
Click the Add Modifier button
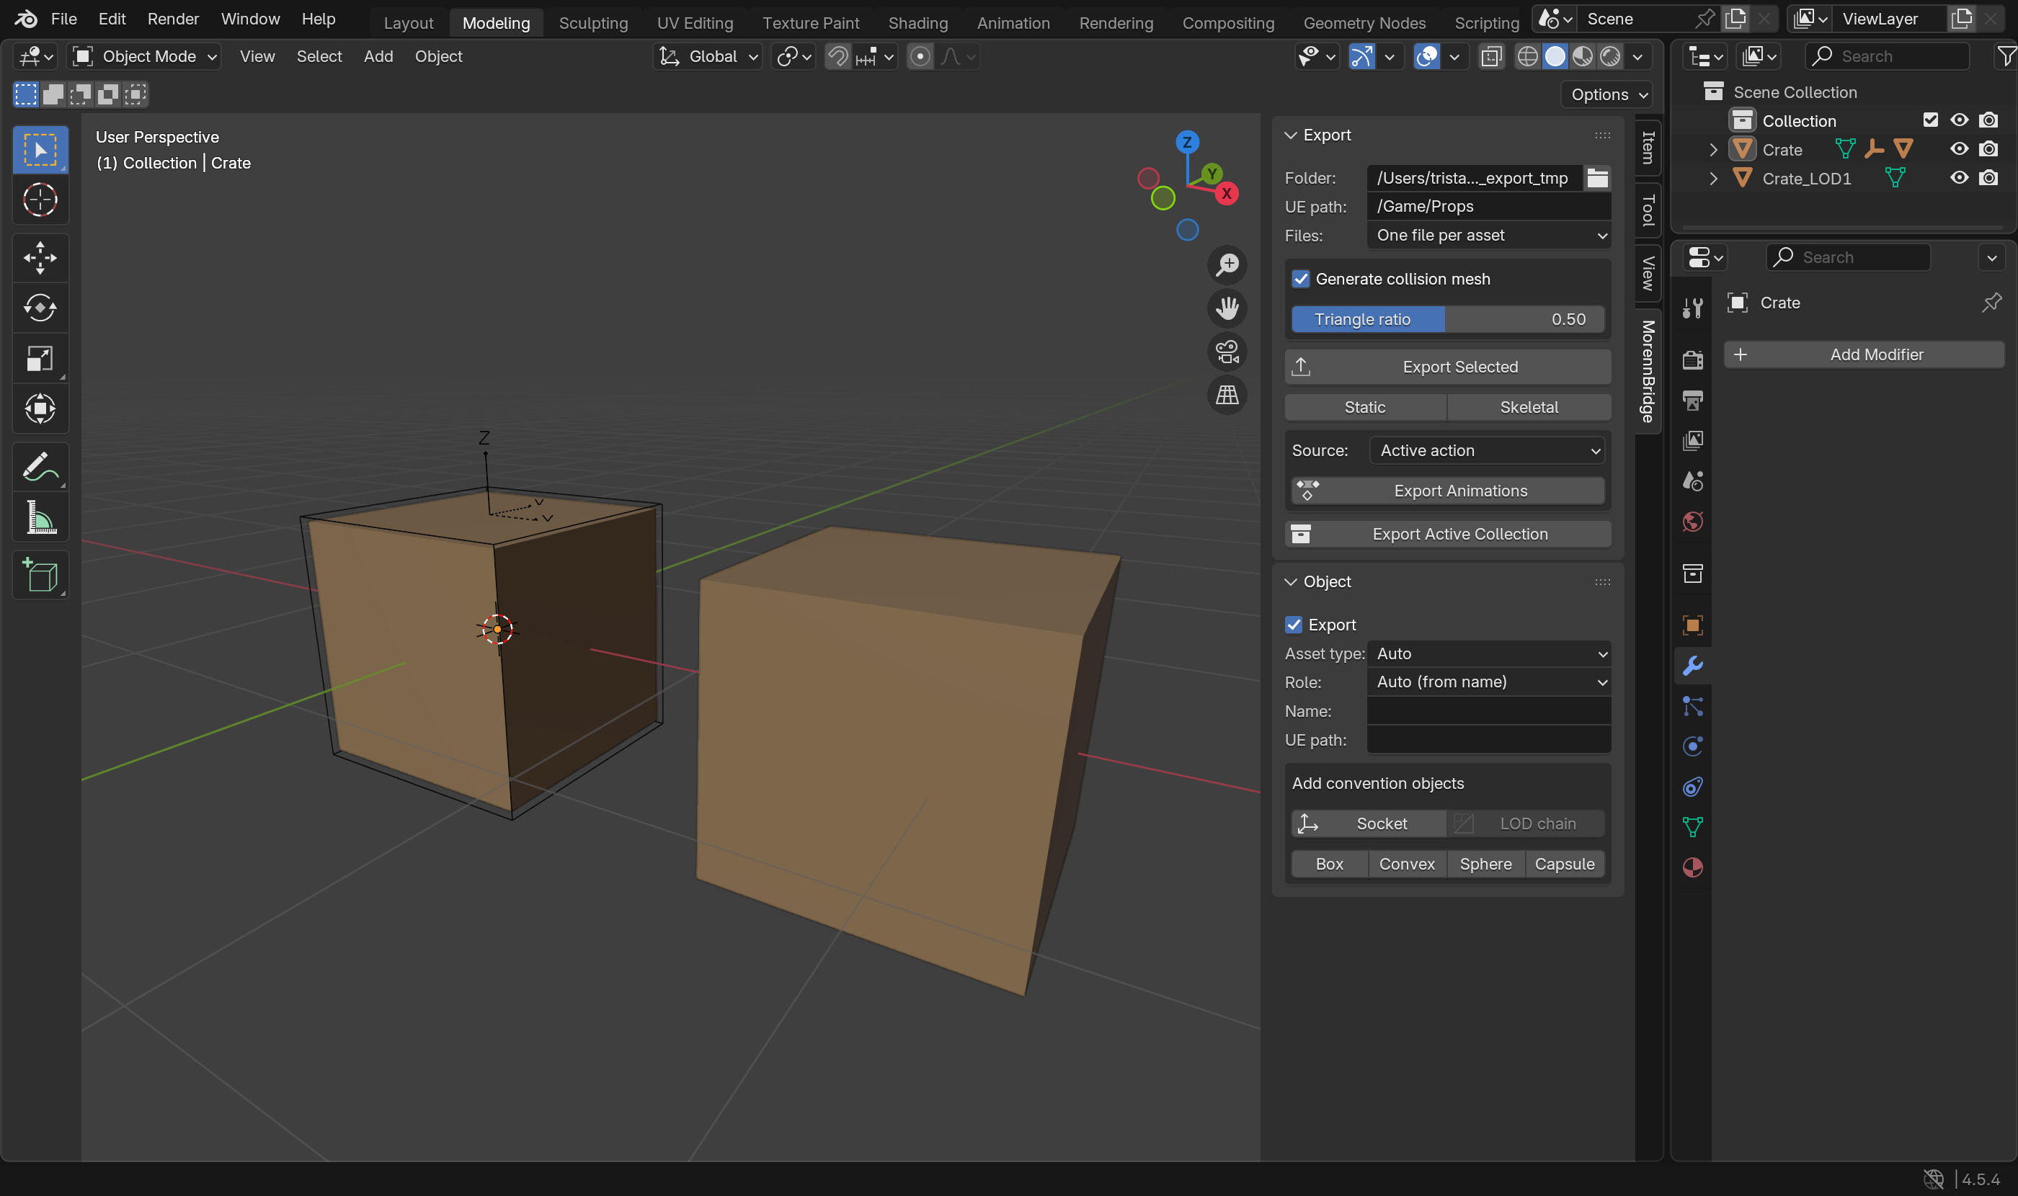click(1863, 354)
